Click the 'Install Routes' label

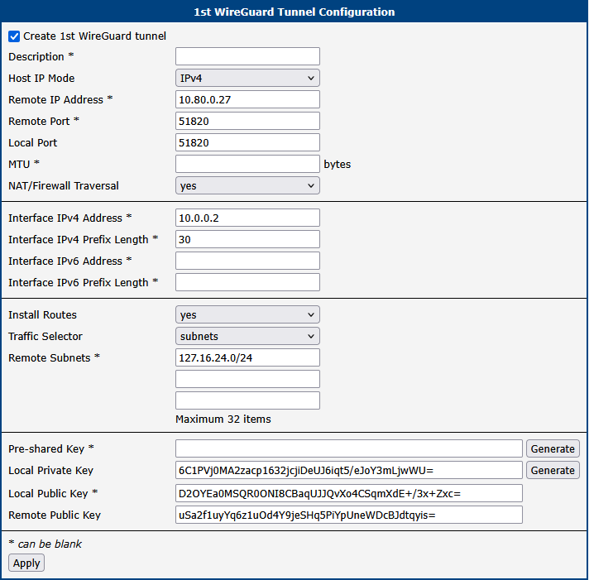(42, 314)
